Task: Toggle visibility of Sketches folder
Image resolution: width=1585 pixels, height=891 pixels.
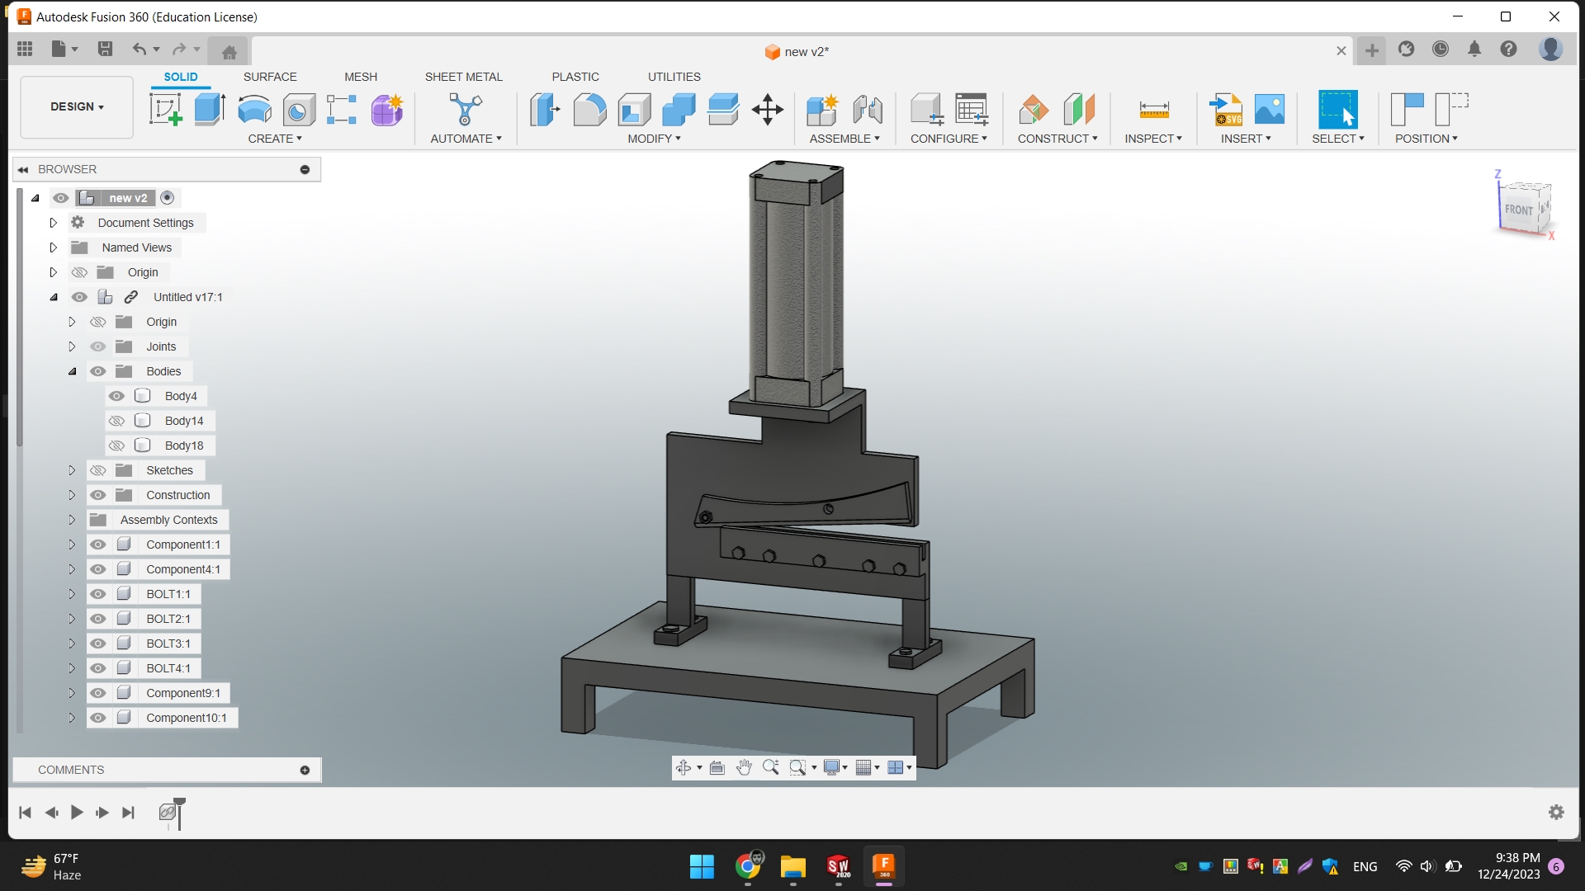Action: click(x=98, y=470)
